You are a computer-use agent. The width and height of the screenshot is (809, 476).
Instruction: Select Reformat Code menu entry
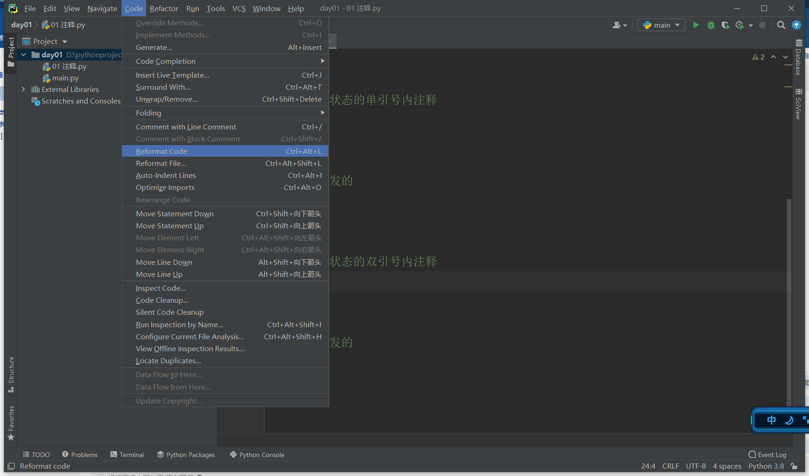(225, 151)
